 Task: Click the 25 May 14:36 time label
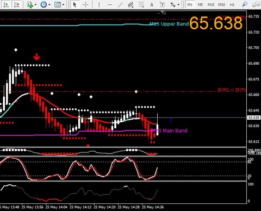(x=153, y=207)
